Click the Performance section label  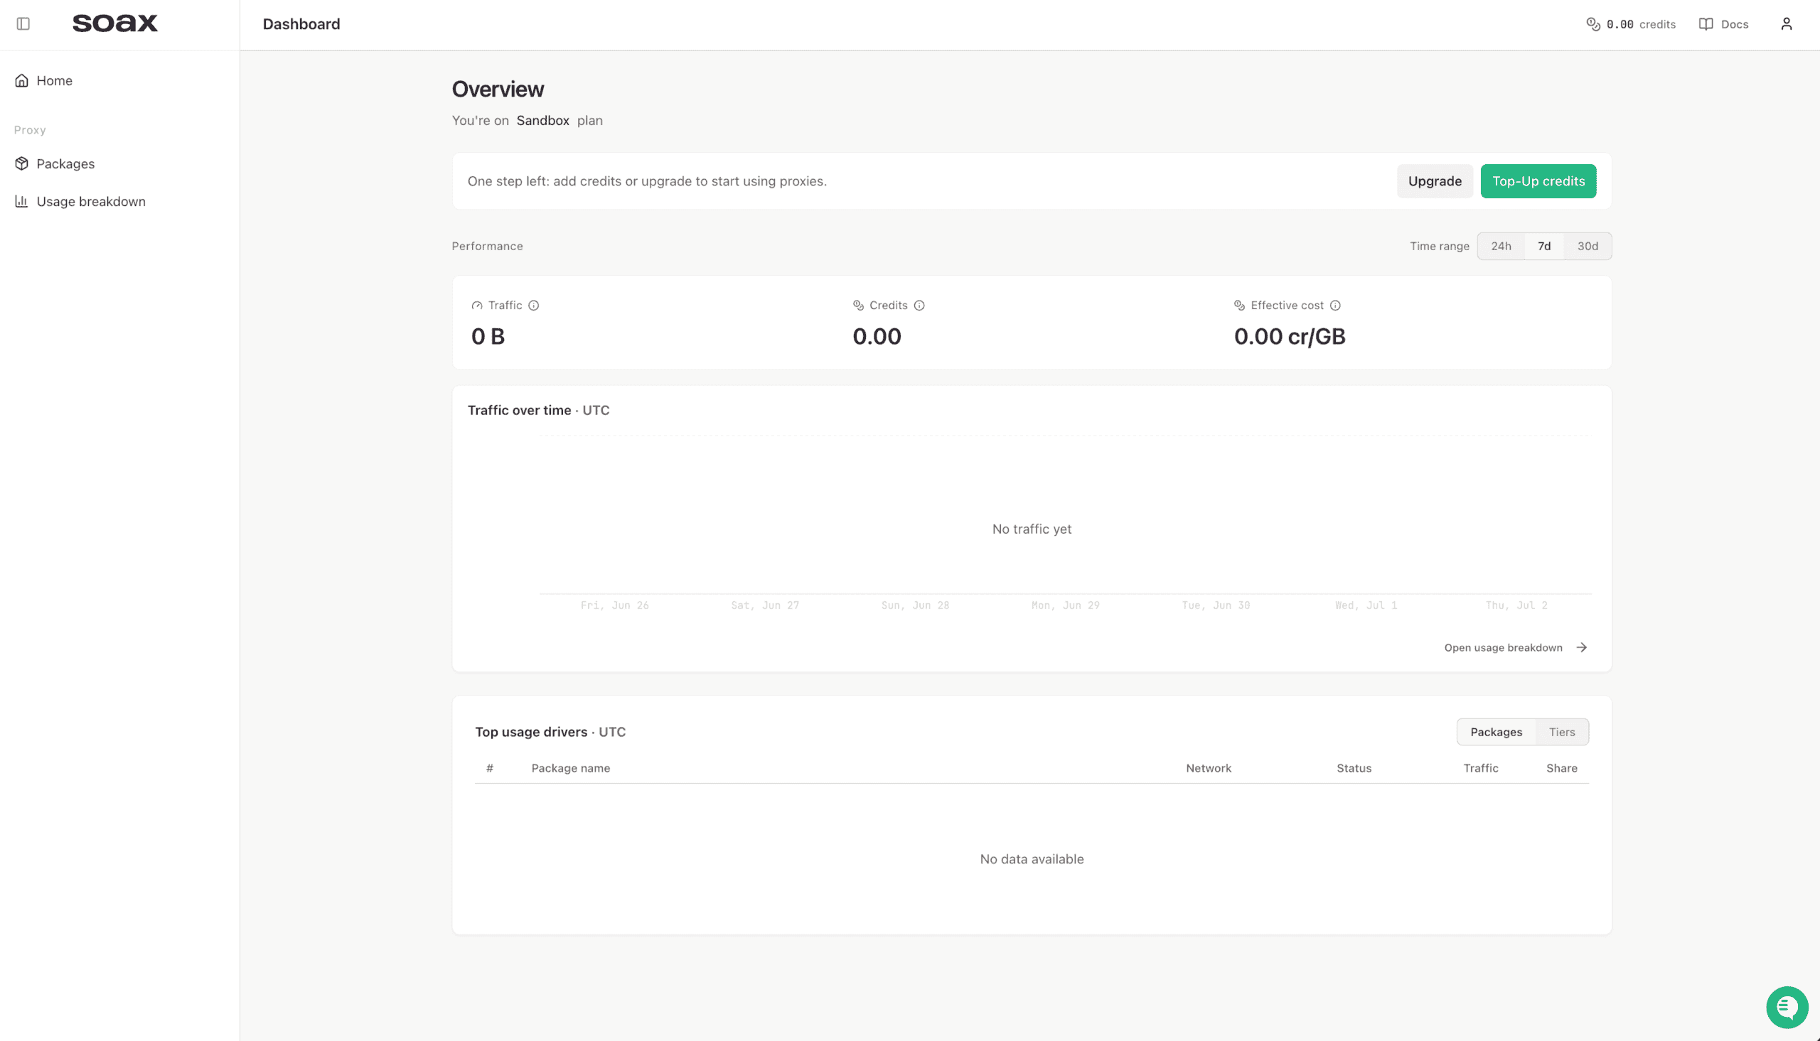coord(487,246)
